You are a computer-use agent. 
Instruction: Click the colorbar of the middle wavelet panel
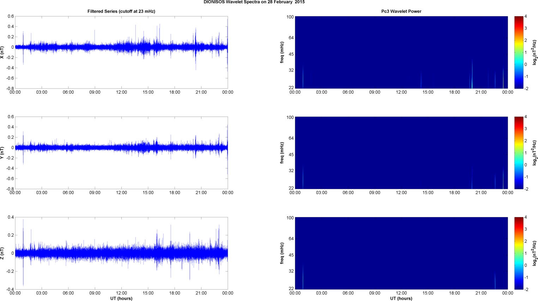(x=519, y=153)
